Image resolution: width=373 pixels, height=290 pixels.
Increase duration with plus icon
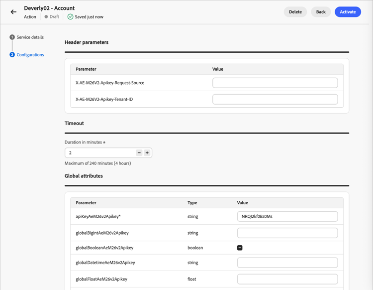coord(147,153)
